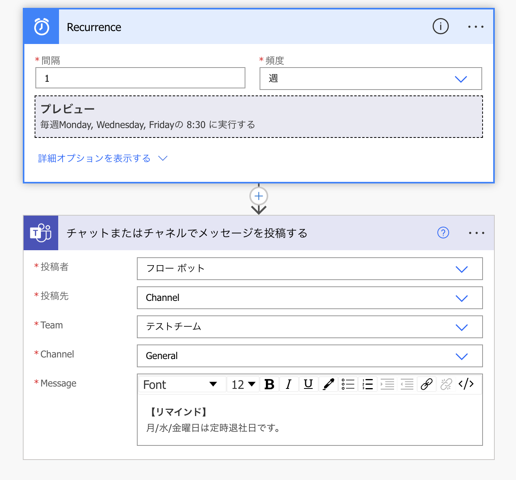Apply italic formatting to the message
Screen dimensions: 516x480
tap(289, 384)
